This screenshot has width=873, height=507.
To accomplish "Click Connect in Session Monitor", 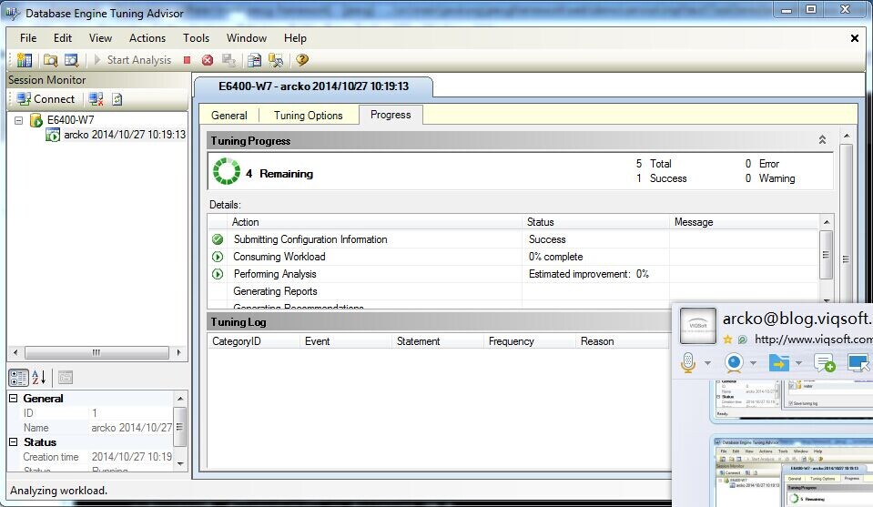I will coord(46,99).
